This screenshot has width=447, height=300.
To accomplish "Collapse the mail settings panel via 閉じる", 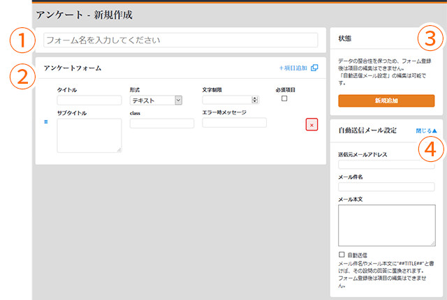I will coord(426,130).
